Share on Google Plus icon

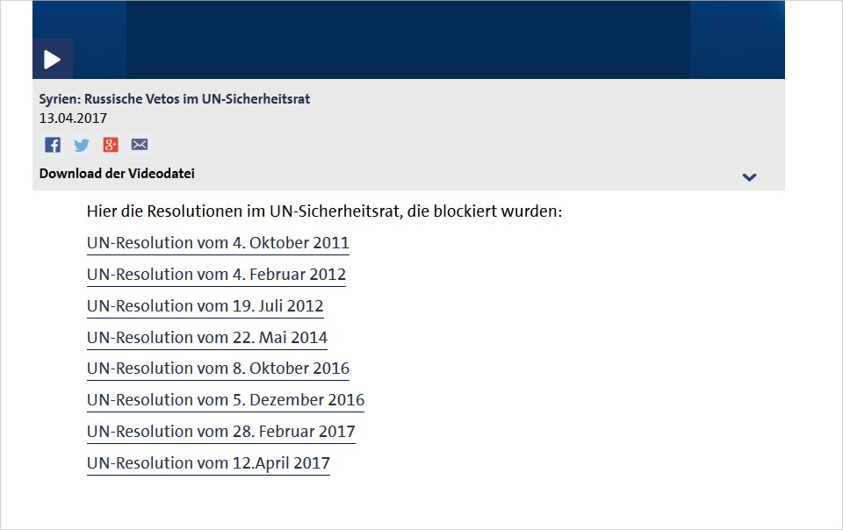click(111, 145)
